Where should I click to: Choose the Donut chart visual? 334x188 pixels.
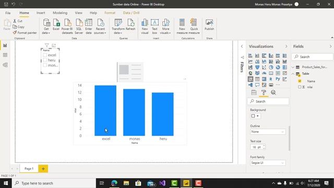pyautogui.click(x=278, y=67)
